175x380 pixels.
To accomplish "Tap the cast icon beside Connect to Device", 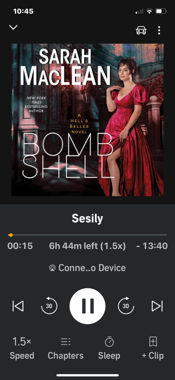I will tap(52, 268).
